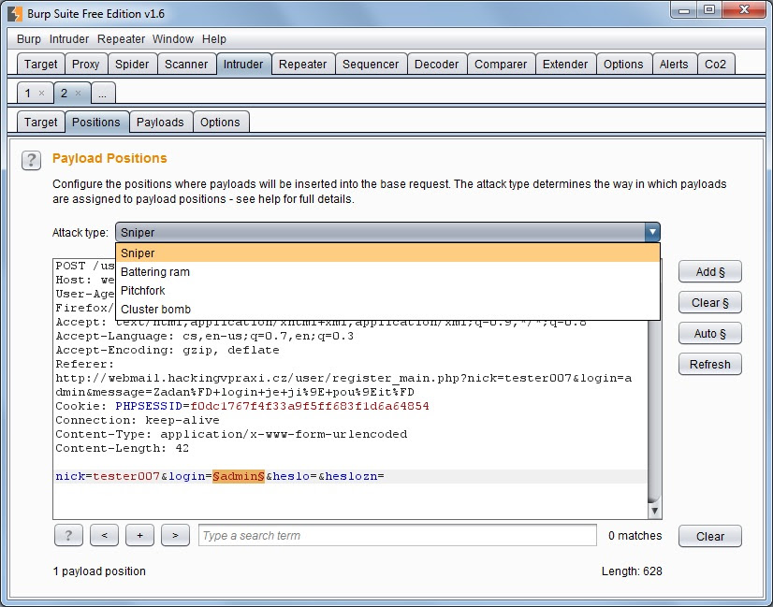The image size is (773, 607).
Task: Switch to the Proxy tab
Action: point(86,64)
